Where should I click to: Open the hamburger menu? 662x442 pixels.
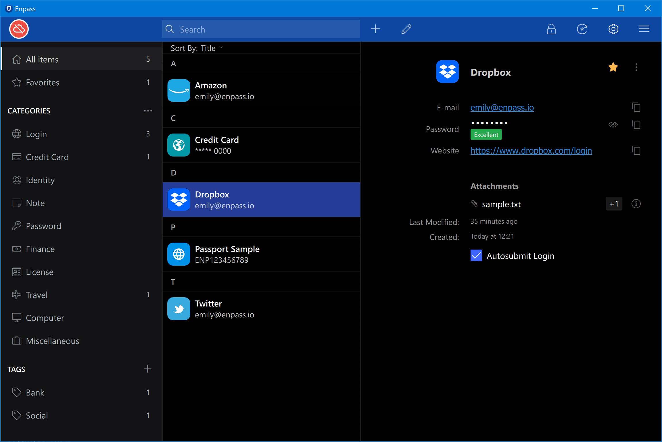click(644, 29)
